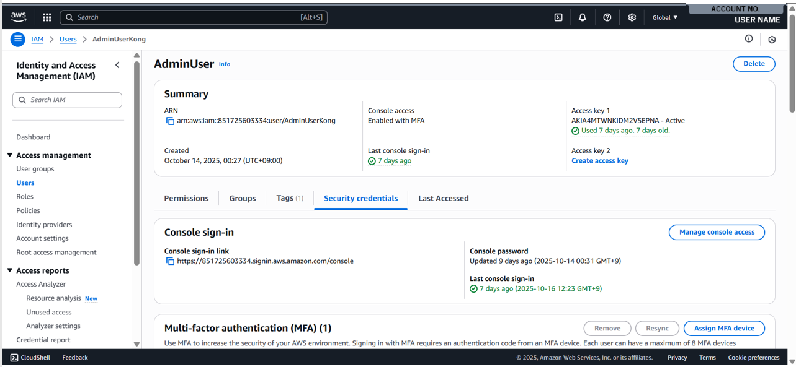Click the Assign MFA device button
This screenshot has height=367, width=796.
coord(723,328)
